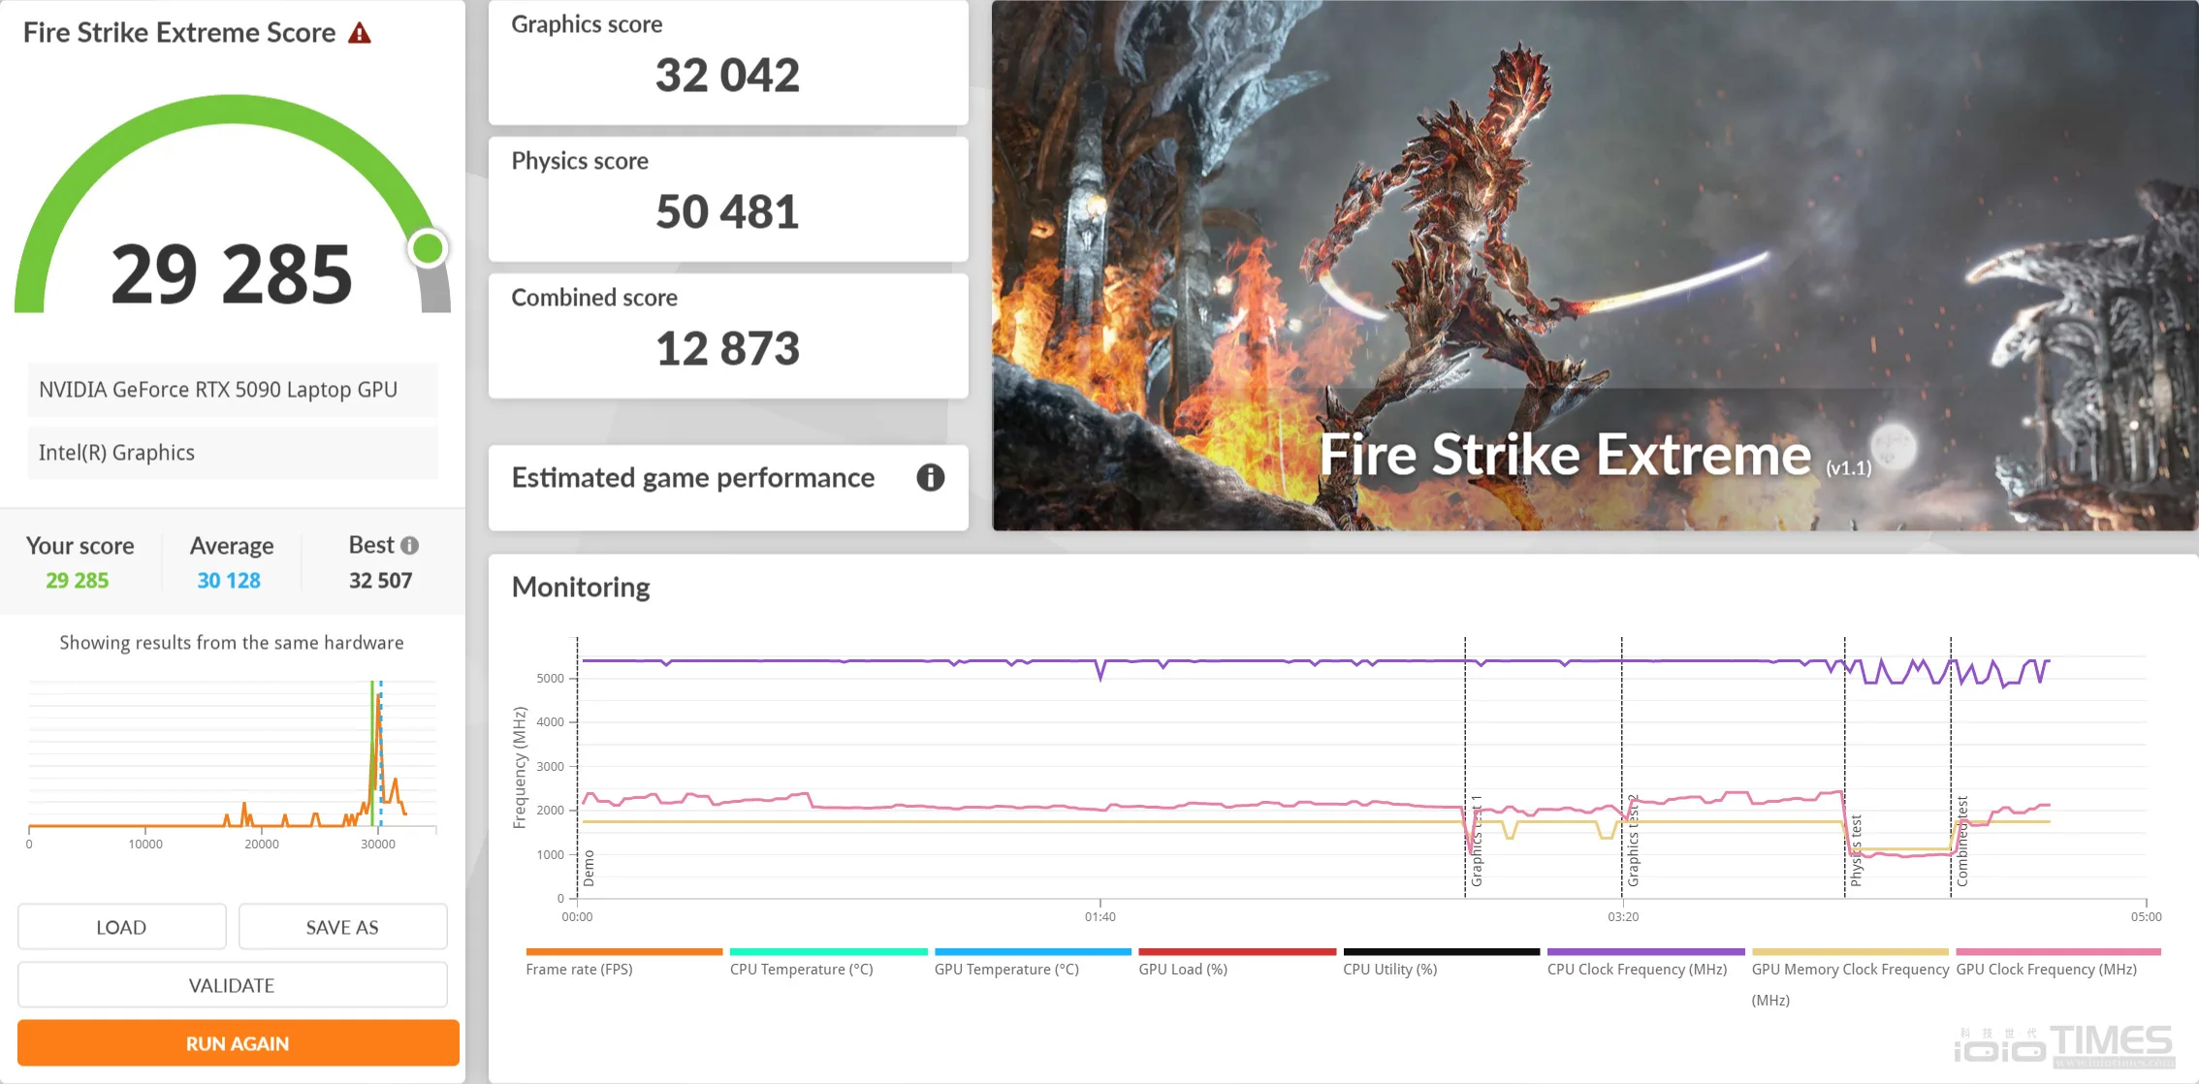Image resolution: width=2199 pixels, height=1084 pixels.
Task: Select the Graphics score card
Action: [x=728, y=62]
